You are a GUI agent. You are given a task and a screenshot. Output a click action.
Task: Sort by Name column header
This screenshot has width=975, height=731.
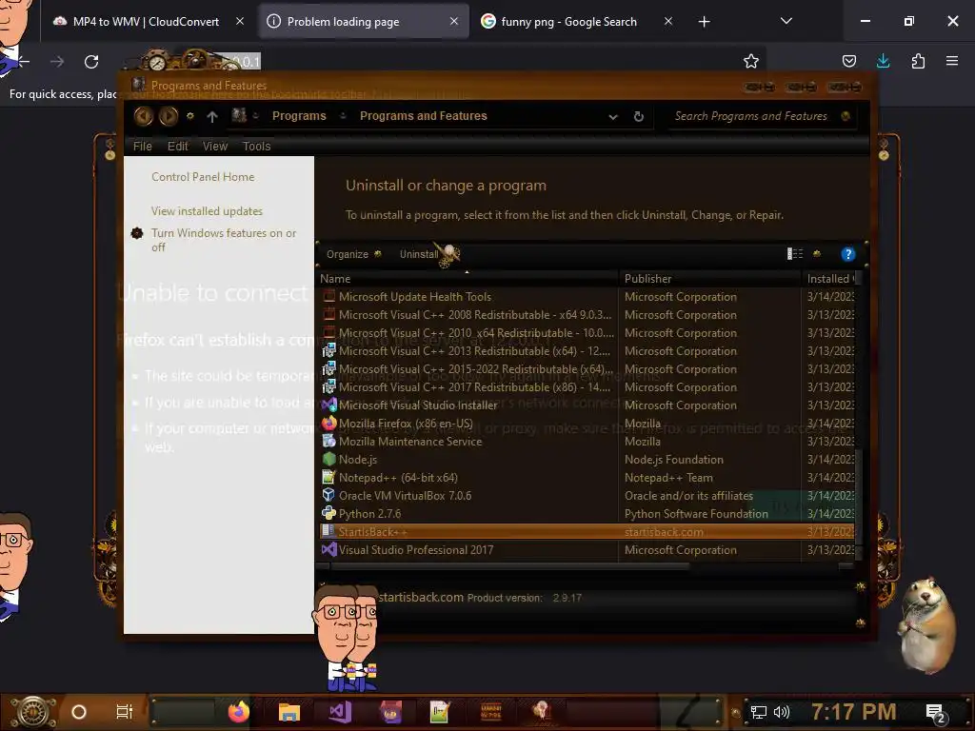point(468,279)
